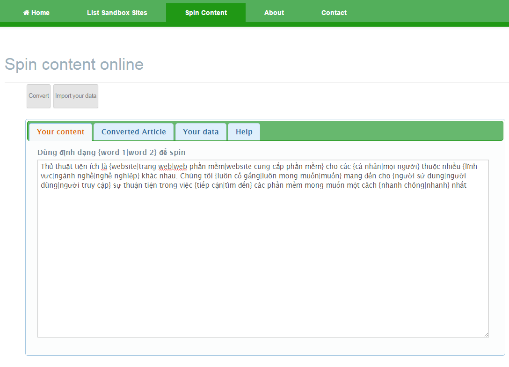The height and width of the screenshot is (367, 509).
Task: Switch to the Your content tab
Action: [60, 132]
